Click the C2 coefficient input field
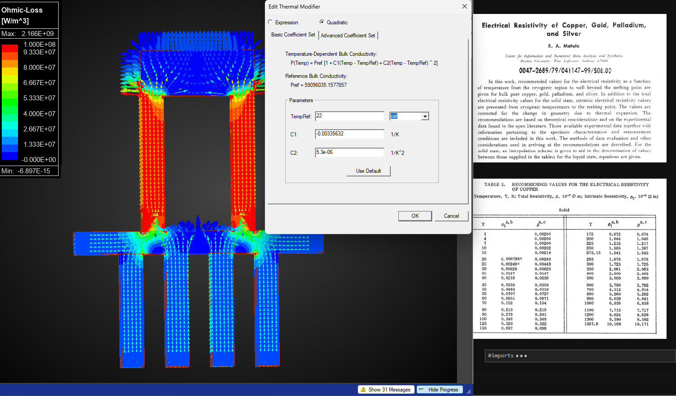Screen dimensions: 676x396 coord(350,153)
